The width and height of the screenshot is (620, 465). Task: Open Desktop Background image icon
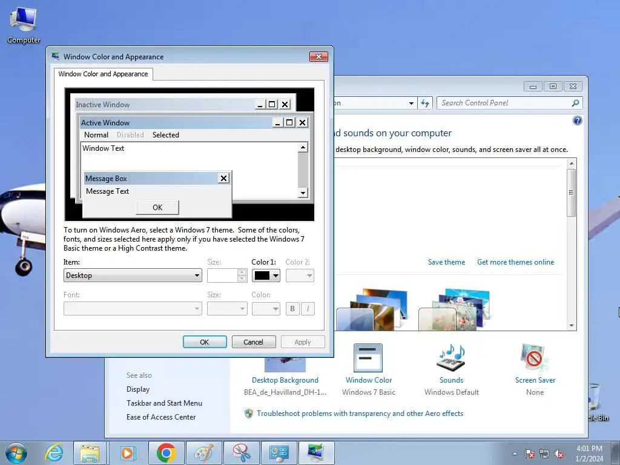click(x=285, y=364)
